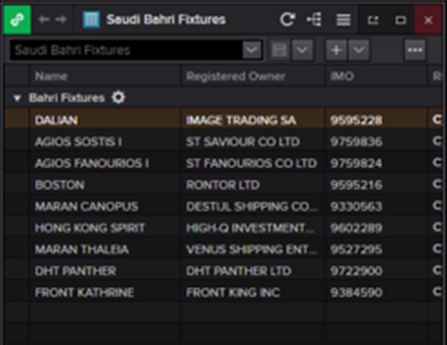Click the save list icon
The height and width of the screenshot is (345, 447).
[279, 50]
